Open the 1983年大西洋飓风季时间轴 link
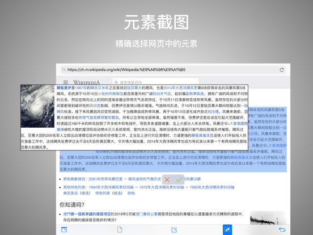313x235 pixels. 212,187
